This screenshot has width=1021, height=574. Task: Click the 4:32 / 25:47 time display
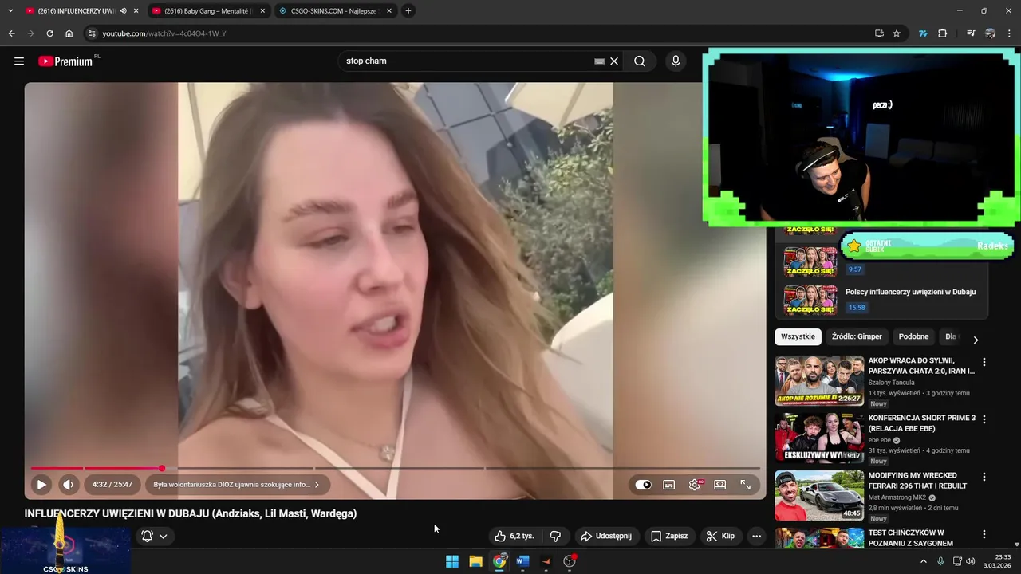click(x=112, y=484)
